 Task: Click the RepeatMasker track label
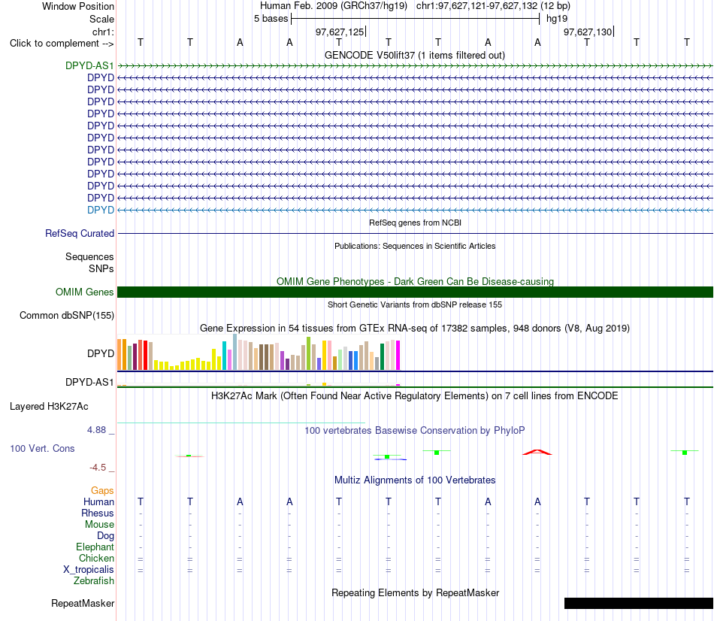[x=83, y=603]
